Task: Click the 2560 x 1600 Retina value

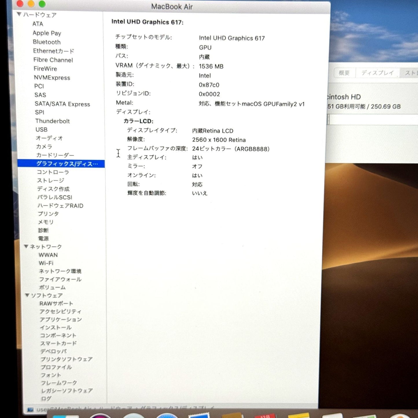Action: [x=219, y=140]
